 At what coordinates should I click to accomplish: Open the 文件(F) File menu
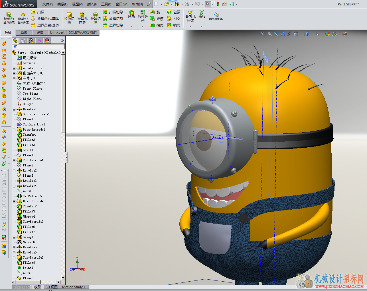(x=48, y=4)
